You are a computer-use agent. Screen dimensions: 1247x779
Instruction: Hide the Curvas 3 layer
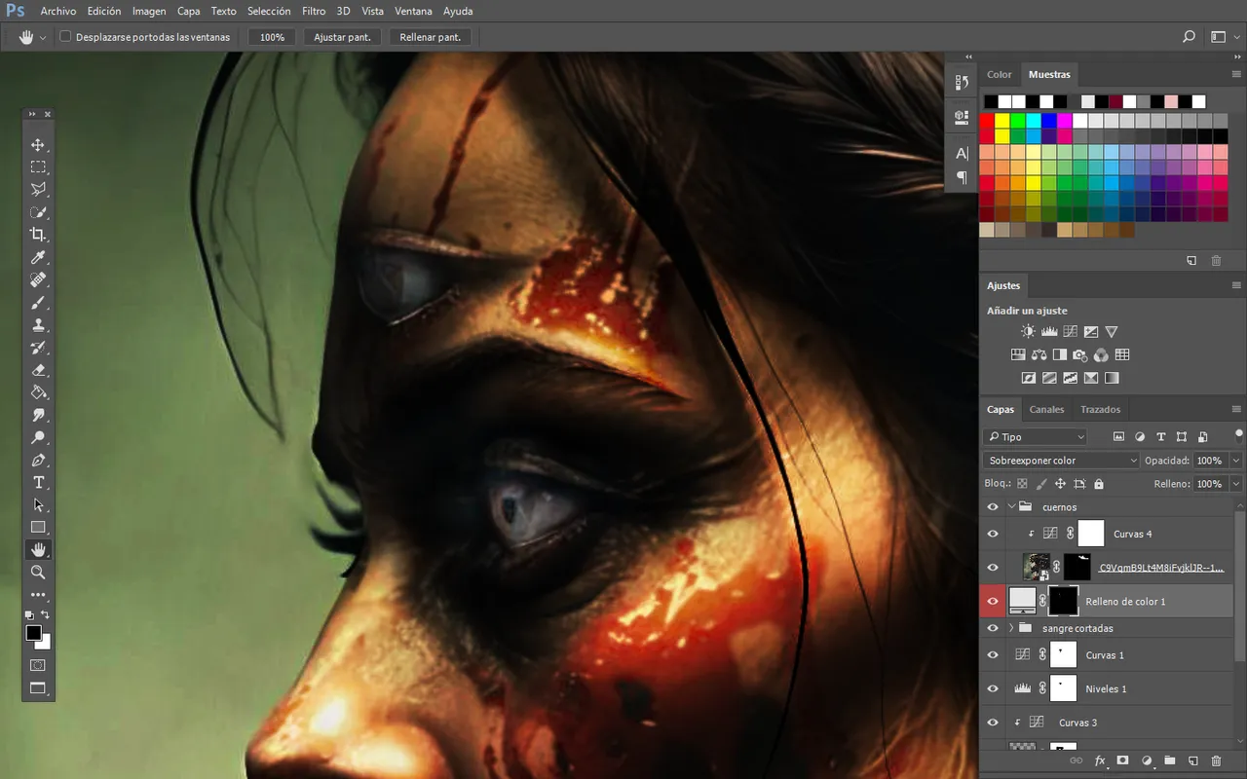click(993, 723)
